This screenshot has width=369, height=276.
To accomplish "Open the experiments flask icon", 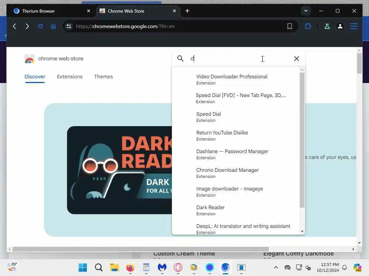I will click(327, 26).
